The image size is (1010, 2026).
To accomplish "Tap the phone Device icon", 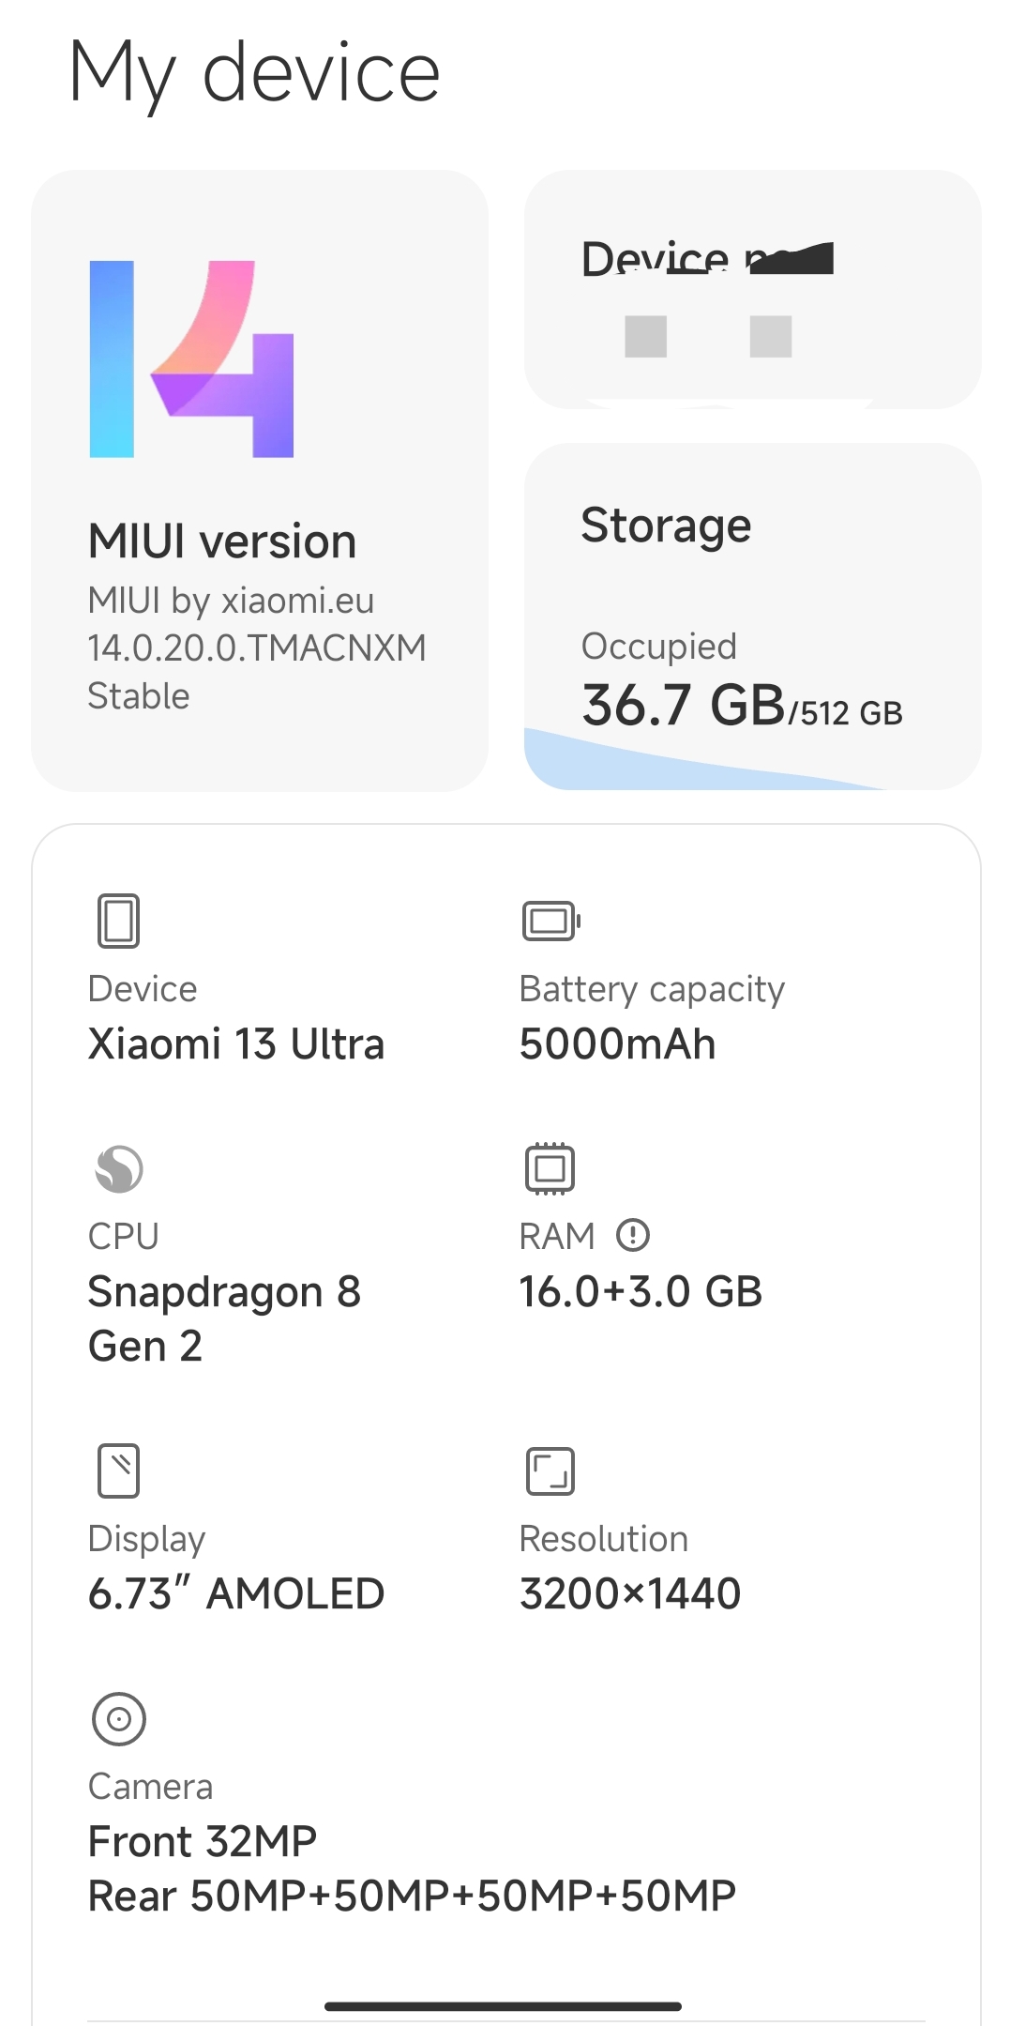I will tap(119, 920).
